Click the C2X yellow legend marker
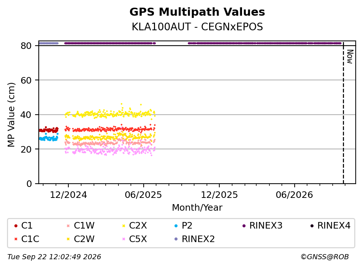Image resolution: width=363 pixels, height=268 pixels. tap(124, 226)
